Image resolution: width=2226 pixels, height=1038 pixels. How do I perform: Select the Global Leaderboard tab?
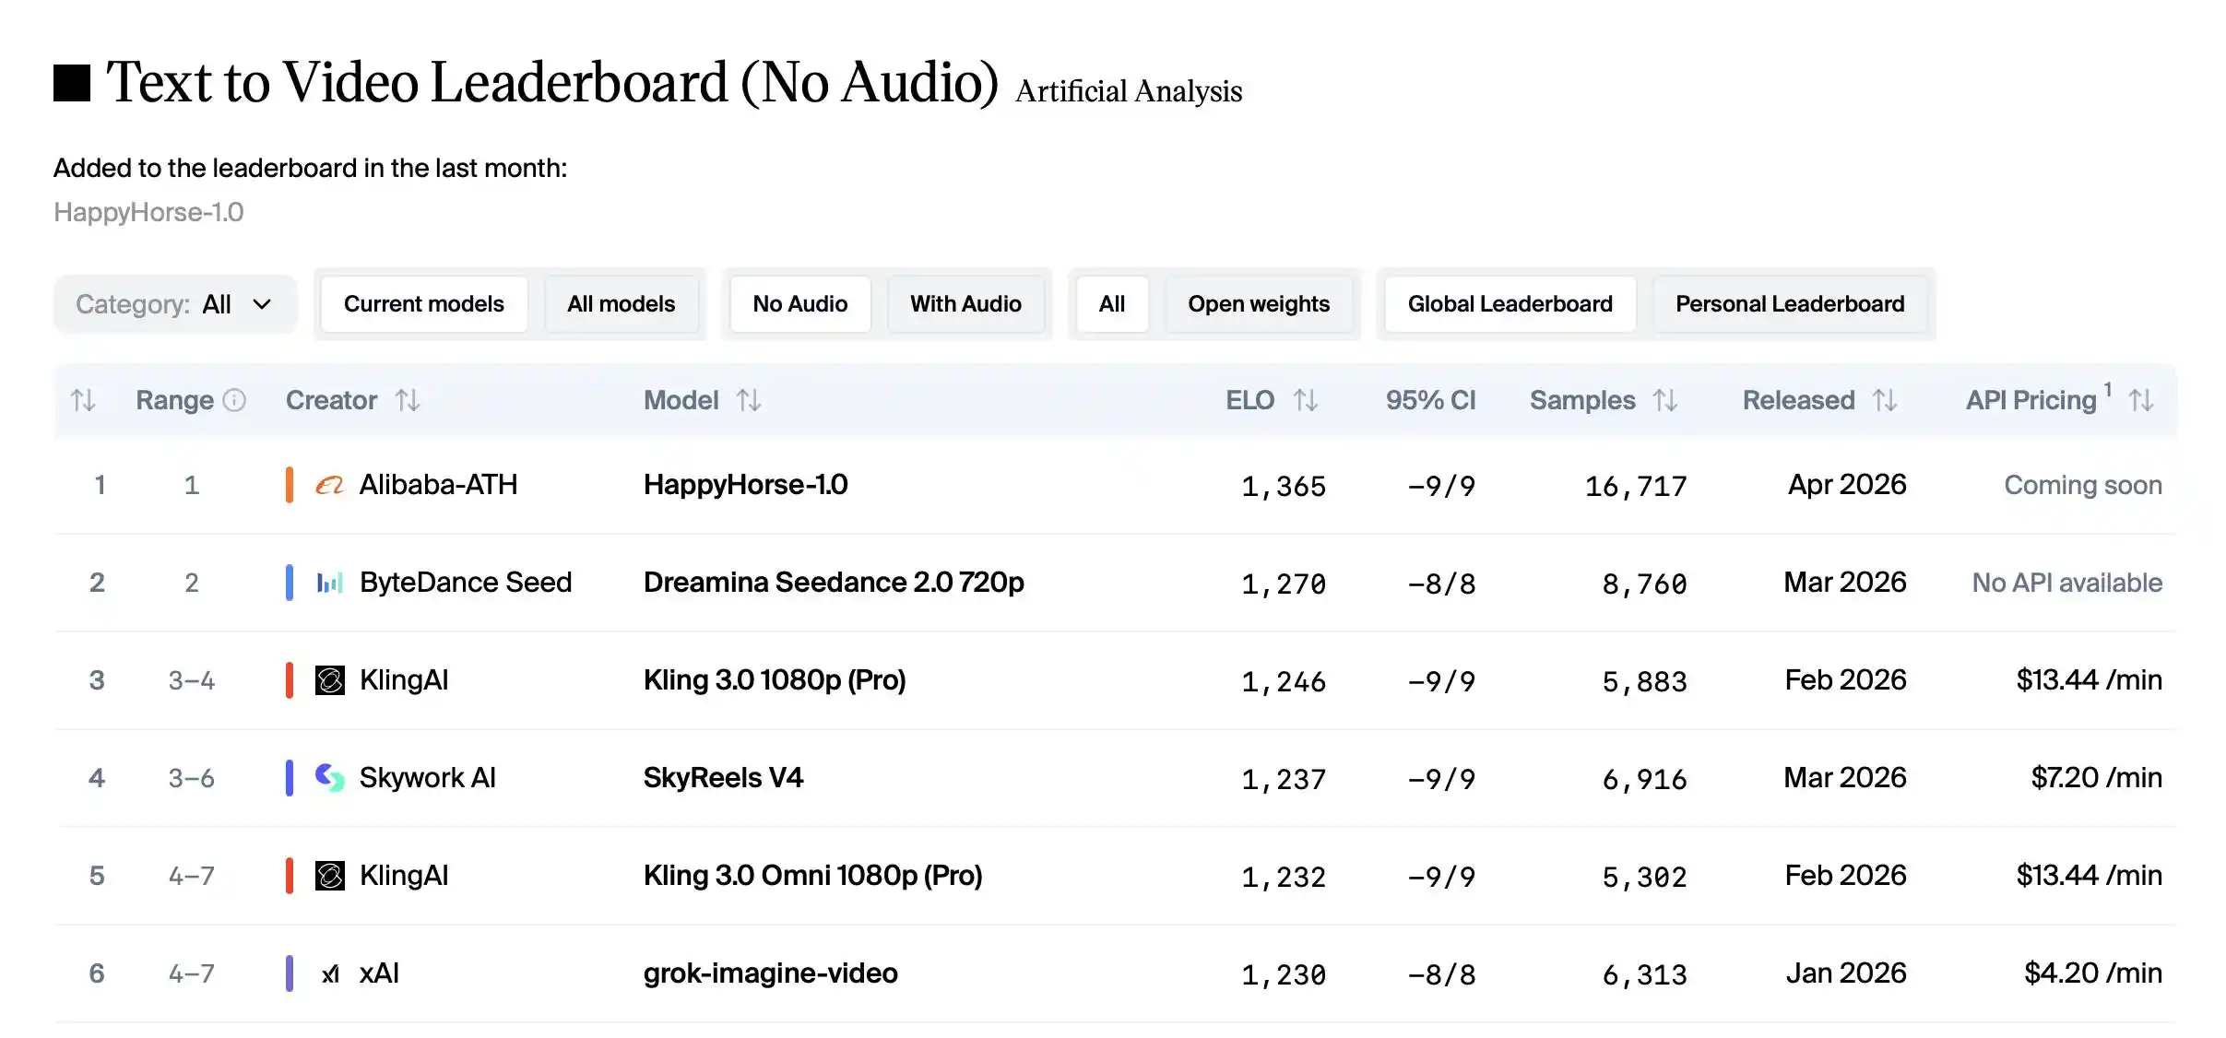coord(1509,304)
